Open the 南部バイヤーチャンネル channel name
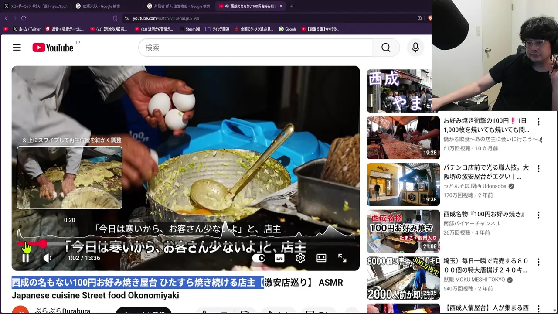This screenshot has height=314, width=558. (472, 223)
